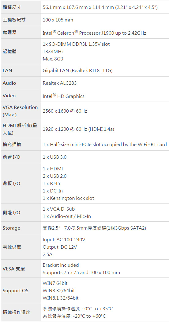This screenshot has height=322, width=169.
Task: Select the Gigabit LAN Realtek RTL8111G value
Action: coord(78,70)
